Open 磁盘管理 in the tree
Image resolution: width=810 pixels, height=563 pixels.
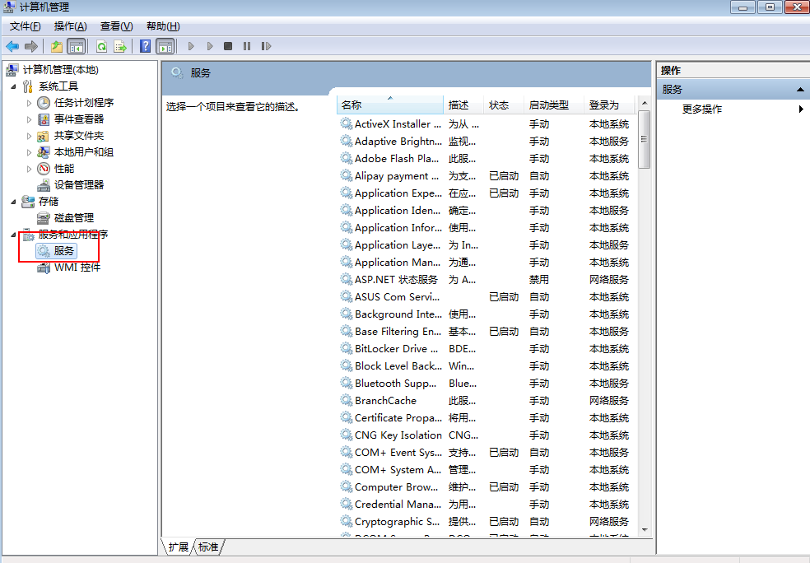[x=74, y=218]
